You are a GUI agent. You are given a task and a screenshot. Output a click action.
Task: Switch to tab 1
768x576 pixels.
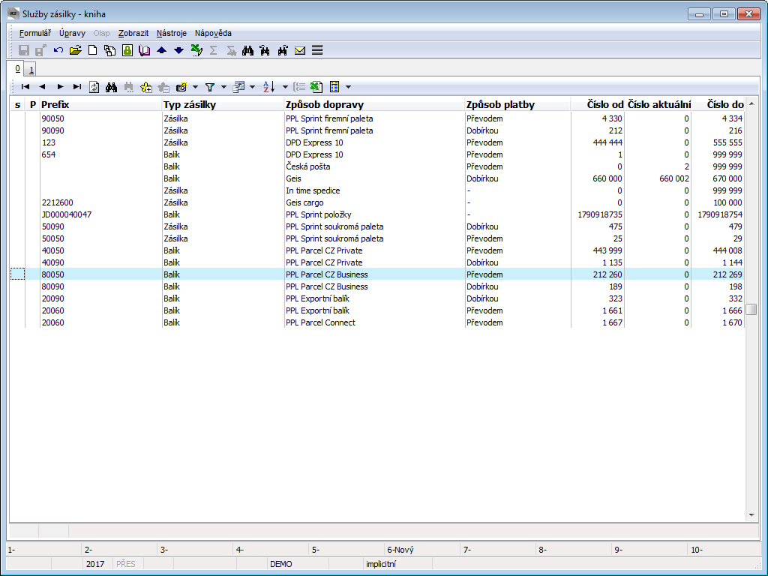[x=31, y=69]
